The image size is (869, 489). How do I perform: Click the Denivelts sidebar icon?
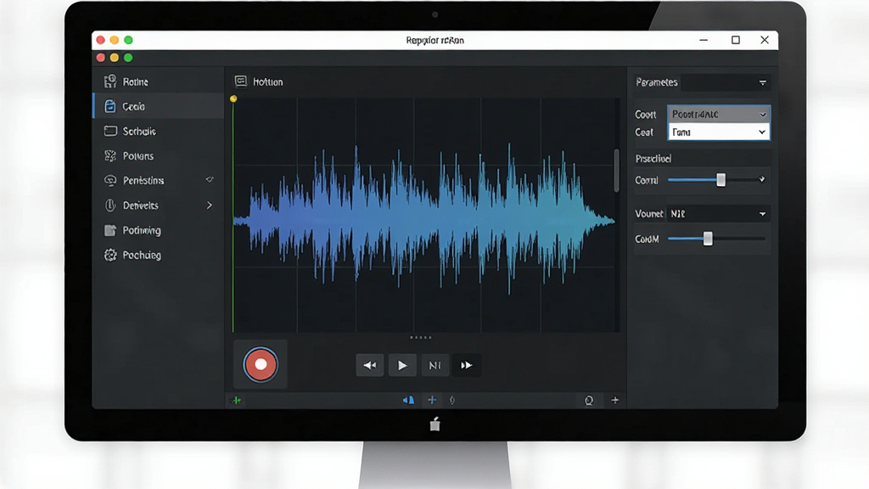coord(110,205)
